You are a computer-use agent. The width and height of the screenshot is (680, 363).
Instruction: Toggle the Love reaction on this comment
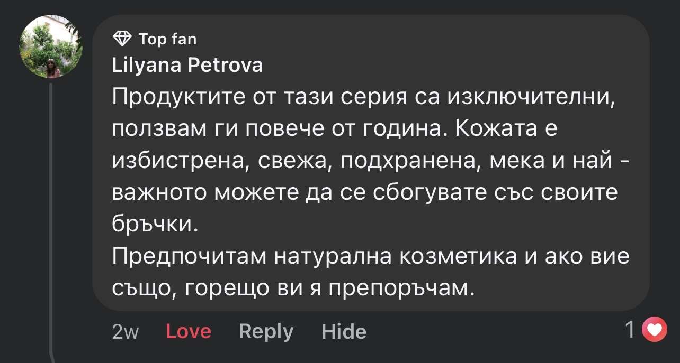pyautogui.click(x=189, y=331)
